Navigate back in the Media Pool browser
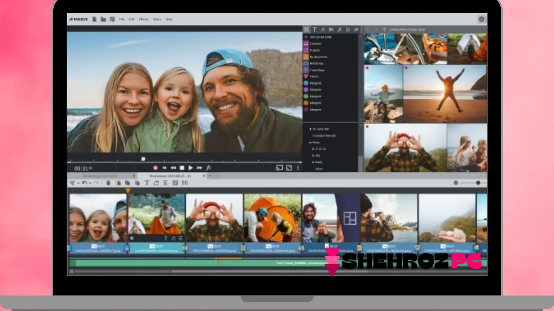Viewport: 554px width, 311px height. coord(368,29)
